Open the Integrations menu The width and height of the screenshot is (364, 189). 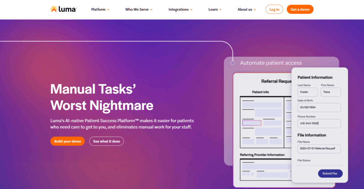tap(180, 10)
